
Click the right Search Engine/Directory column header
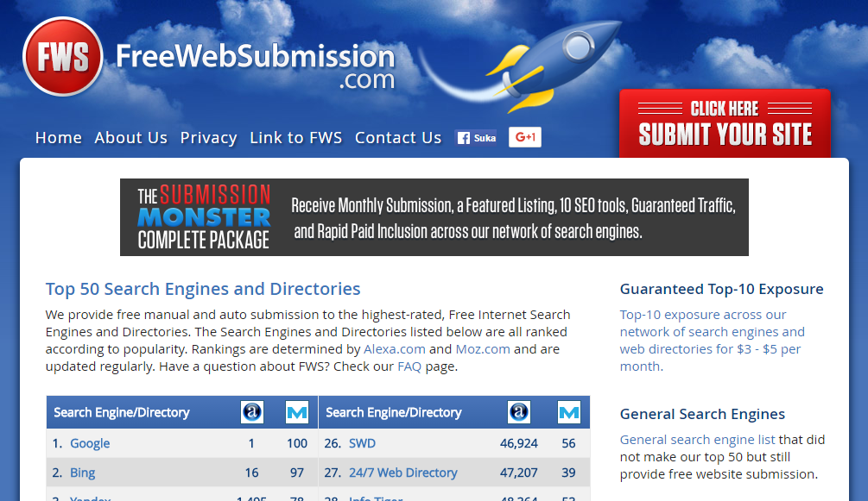(394, 412)
